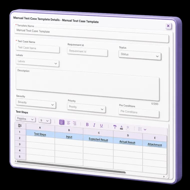Toggle underline formatting
190x190 pixels.
(x=101, y=126)
